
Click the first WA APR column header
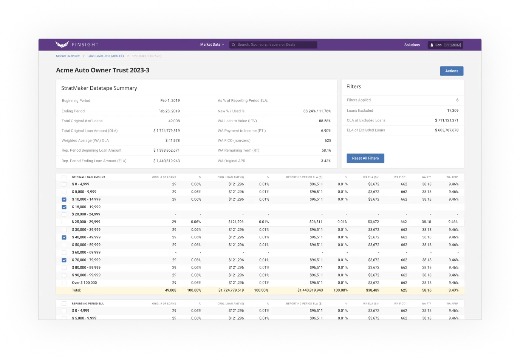coord(452,177)
